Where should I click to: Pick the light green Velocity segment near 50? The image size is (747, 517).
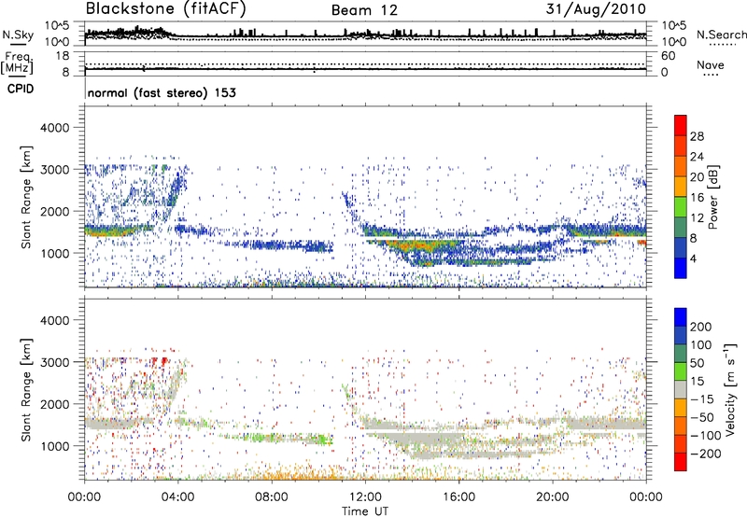pyautogui.click(x=681, y=371)
